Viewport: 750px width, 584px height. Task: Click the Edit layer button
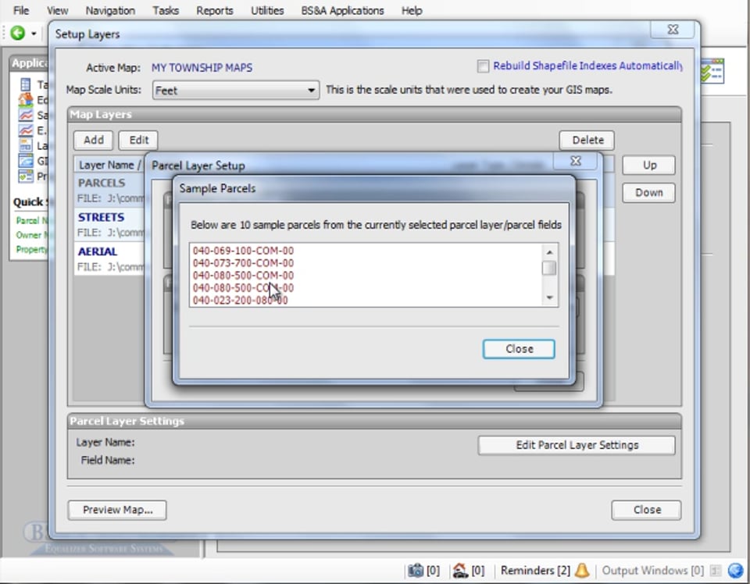[x=138, y=140]
